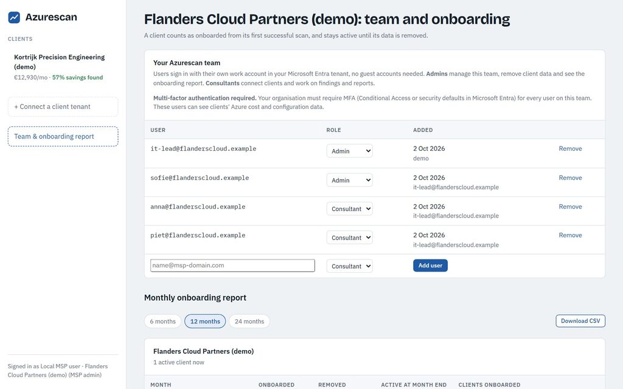Open Team & onboarding report page
623x389 pixels.
tap(63, 137)
